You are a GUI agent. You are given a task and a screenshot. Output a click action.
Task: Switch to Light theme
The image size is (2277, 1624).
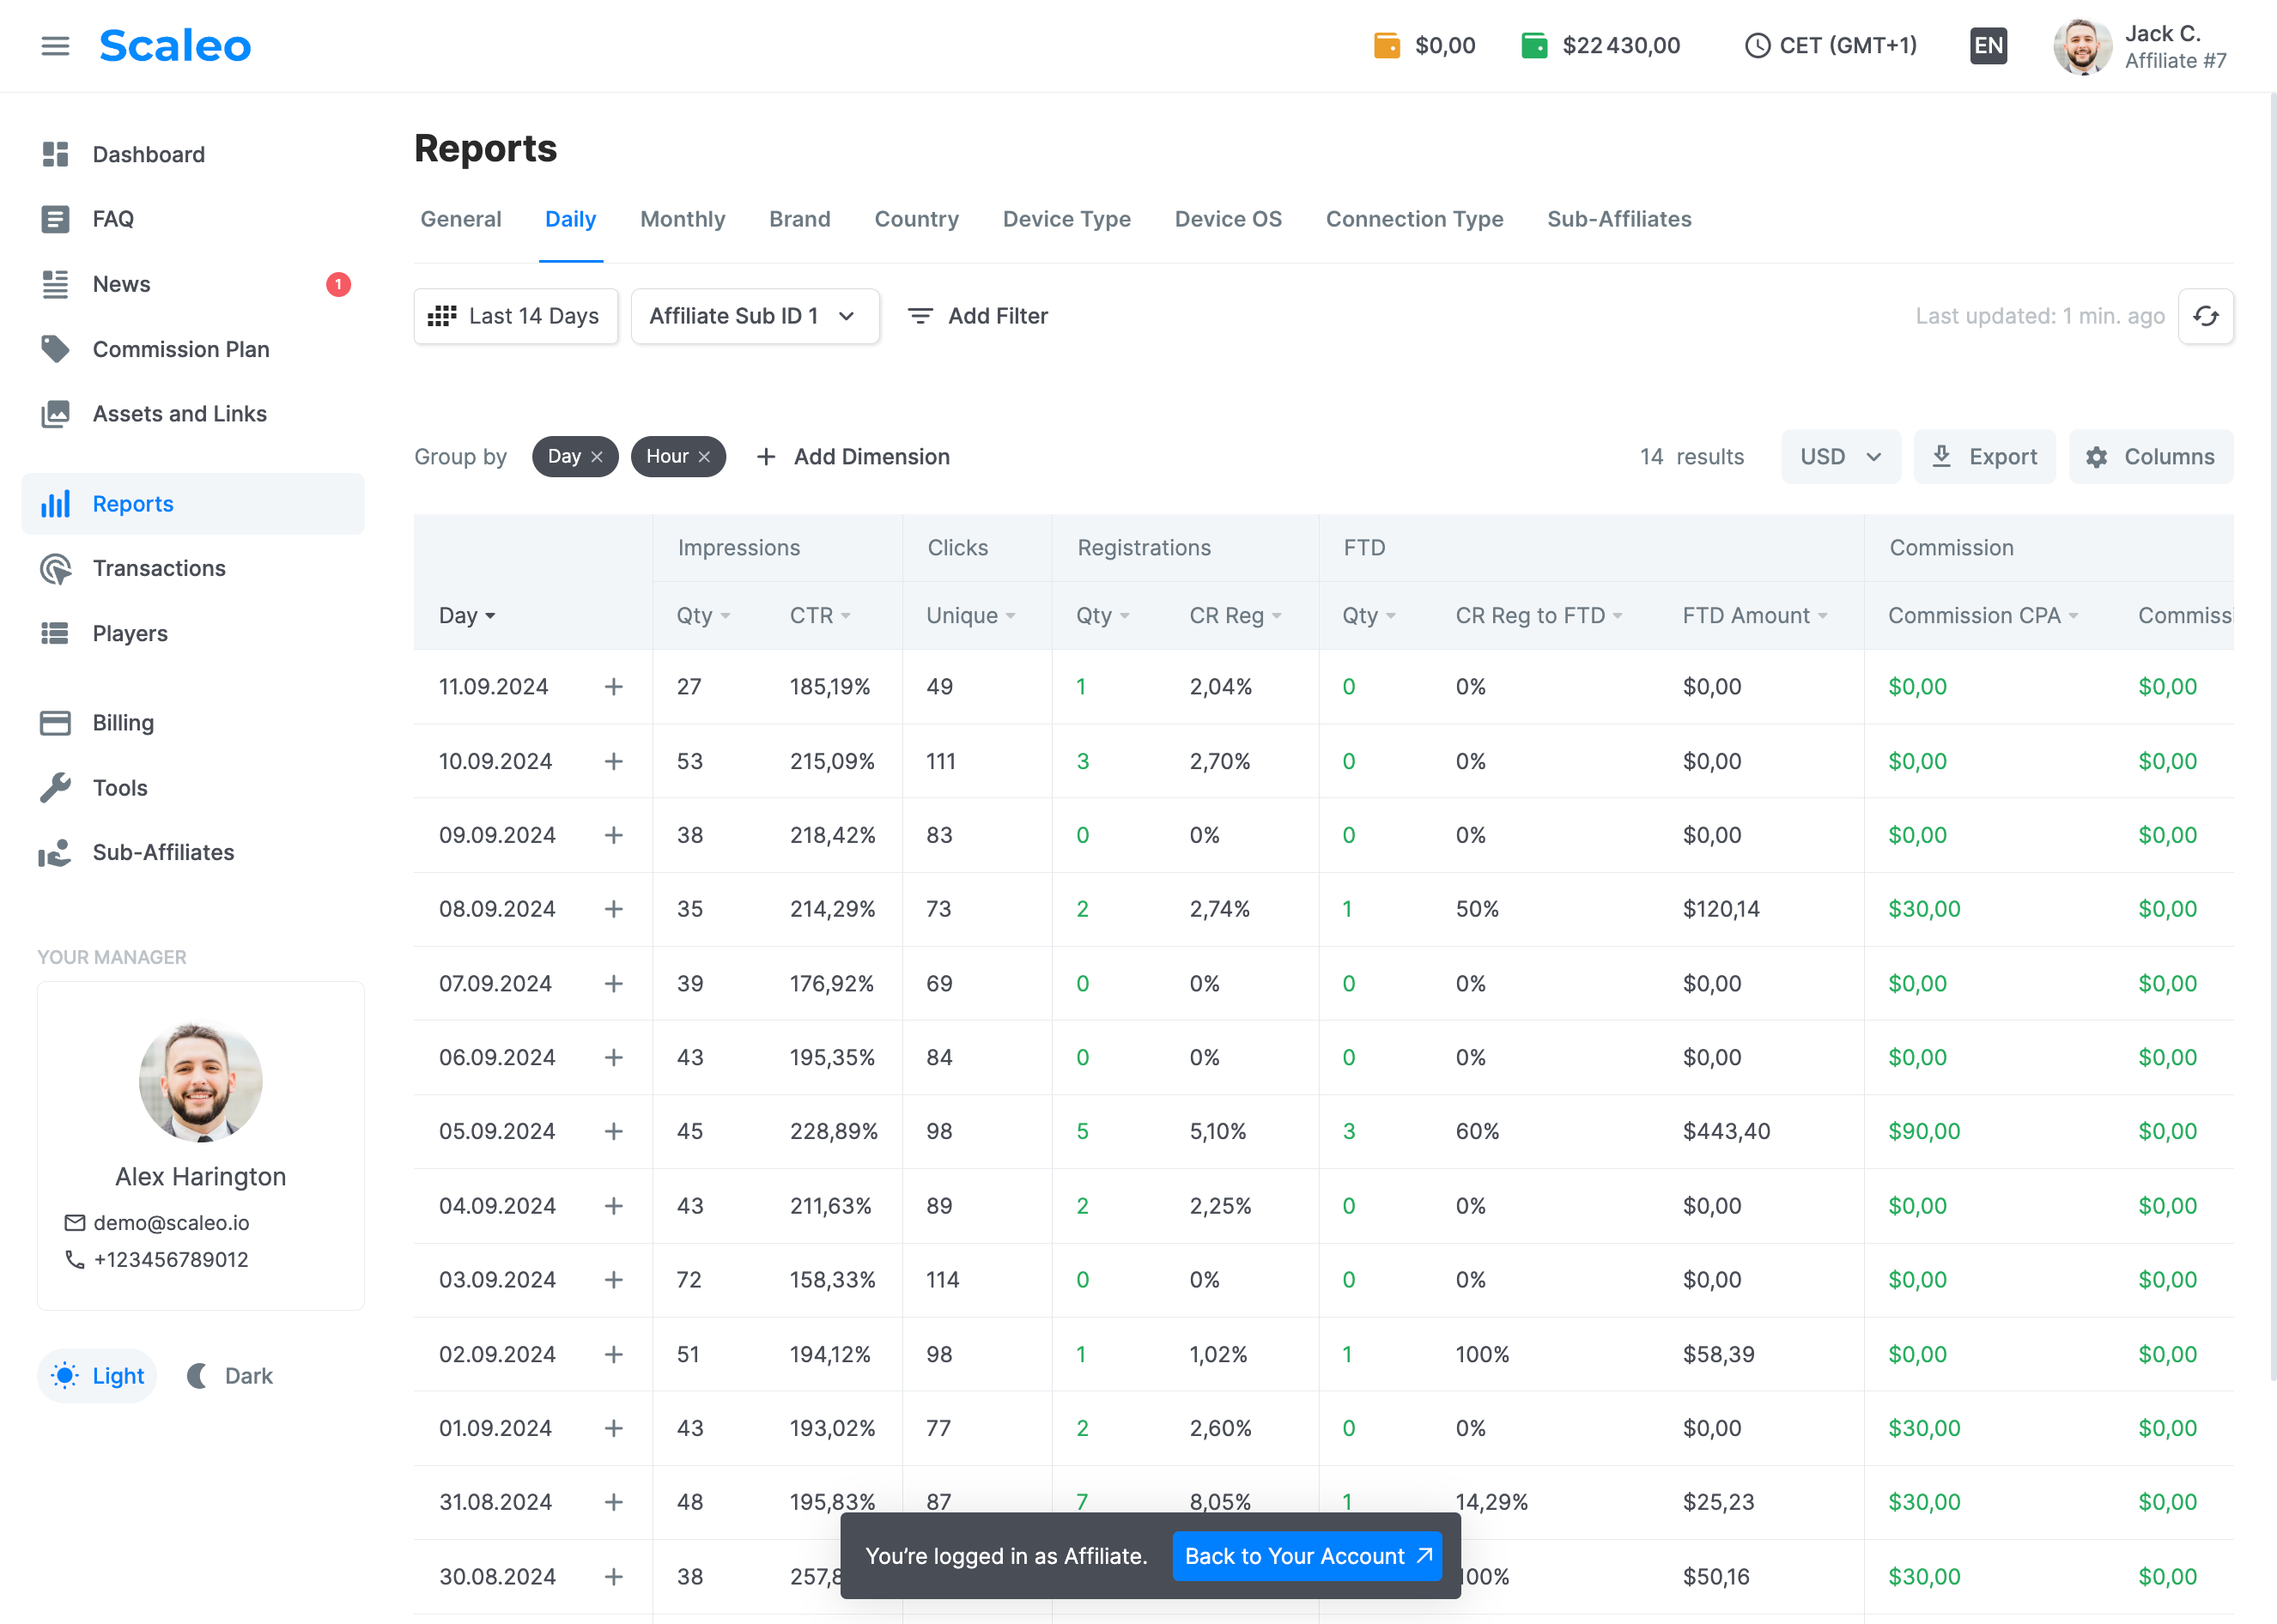coord(98,1376)
